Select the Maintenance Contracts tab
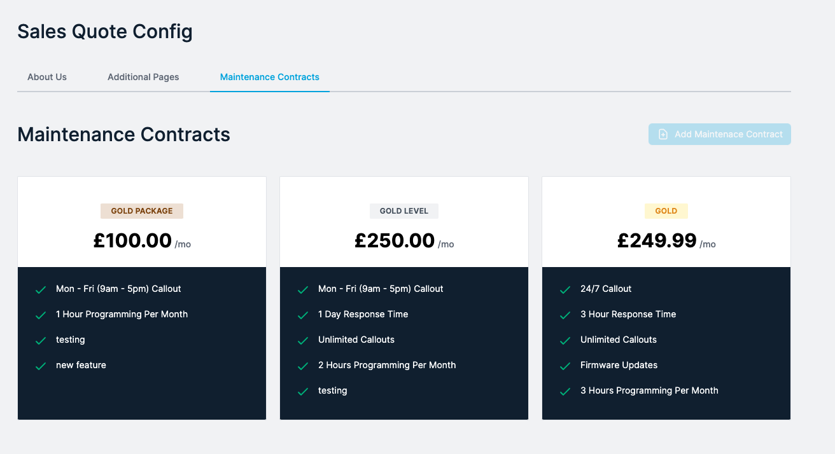The width and height of the screenshot is (835, 454). tap(270, 77)
